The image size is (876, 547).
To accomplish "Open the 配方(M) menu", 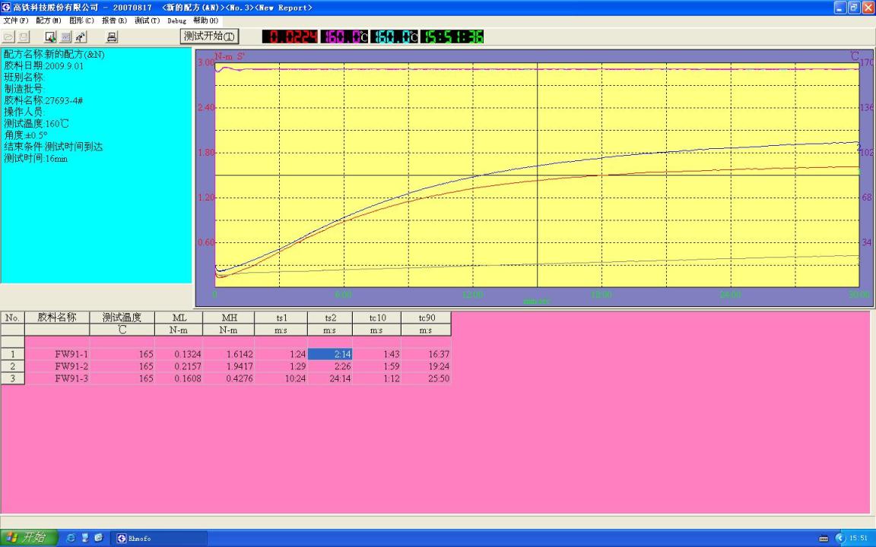I will point(49,21).
